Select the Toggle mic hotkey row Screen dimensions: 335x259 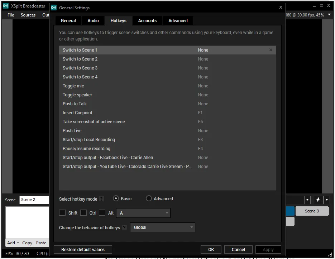(x=167, y=86)
